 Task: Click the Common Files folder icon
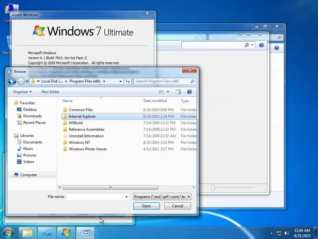65,110
